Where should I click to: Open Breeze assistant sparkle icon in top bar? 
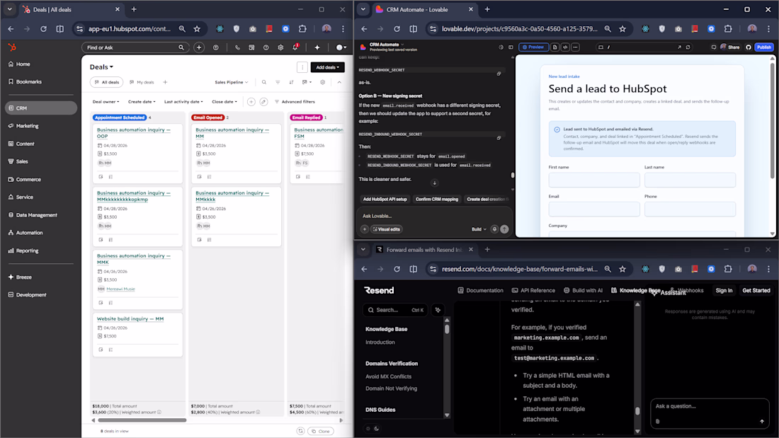tap(317, 47)
